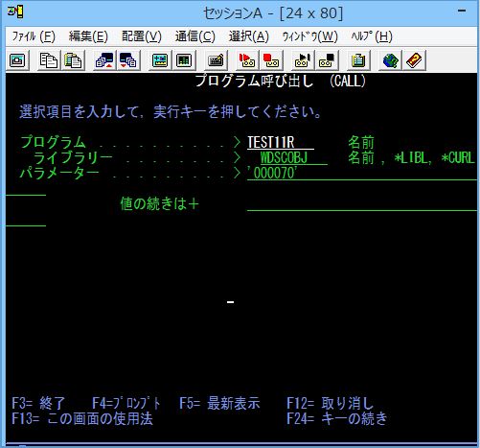Click the Print Screen toolbar icon
The image size is (480, 448).
(17, 60)
